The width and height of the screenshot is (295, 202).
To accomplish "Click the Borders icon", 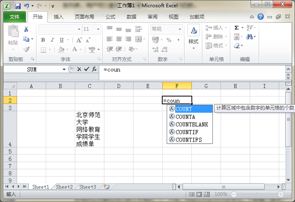I will (43, 50).
